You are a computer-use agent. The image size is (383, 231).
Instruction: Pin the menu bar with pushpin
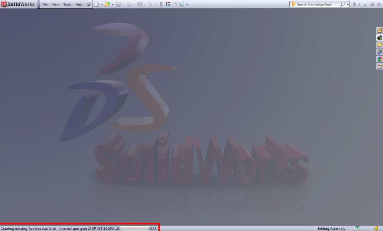[x=89, y=4]
